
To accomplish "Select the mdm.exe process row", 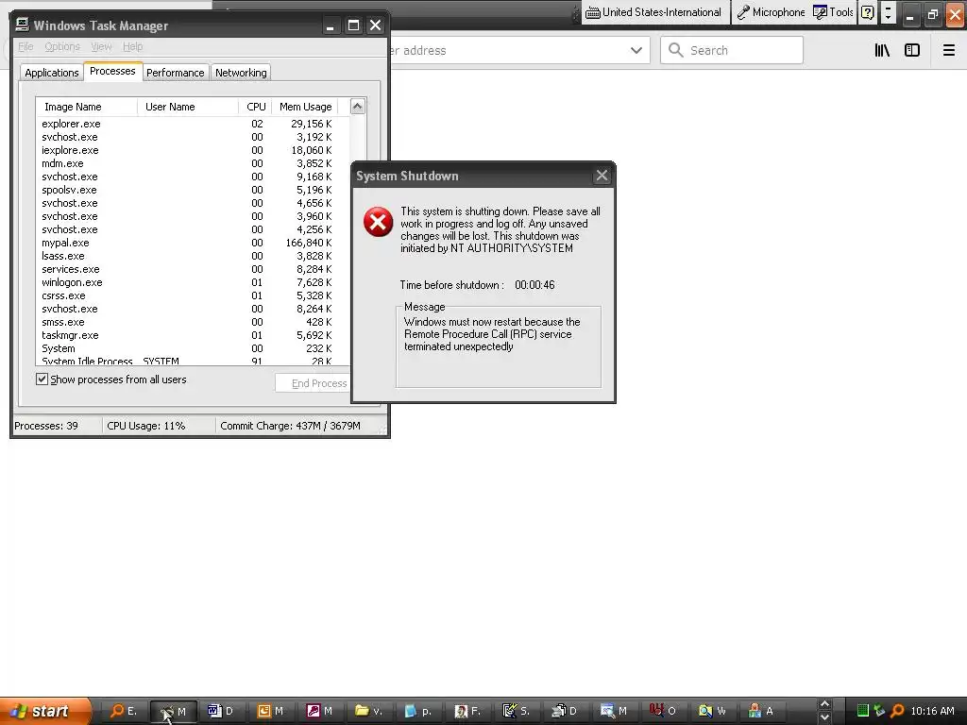I will pyautogui.click(x=193, y=163).
